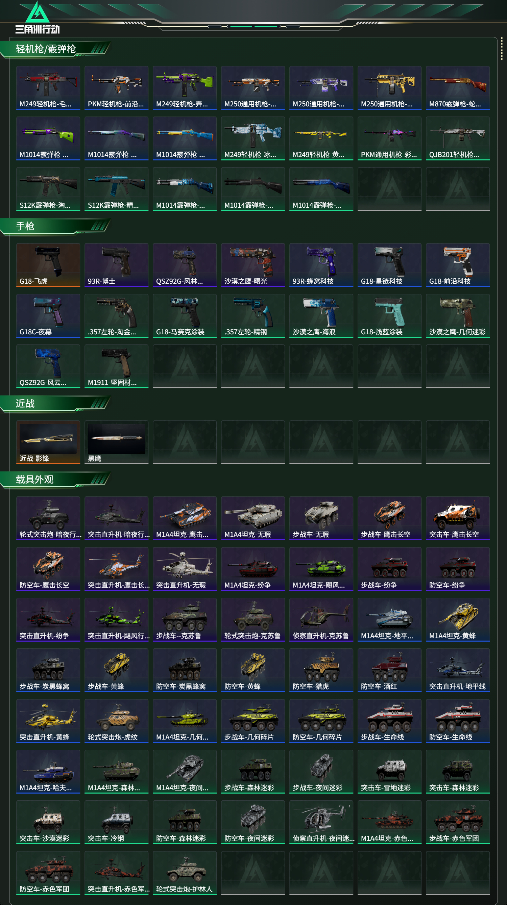507x905 pixels.
Task: Select the PKM通用机枪-彩 machine gun skin
Action: tap(390, 138)
